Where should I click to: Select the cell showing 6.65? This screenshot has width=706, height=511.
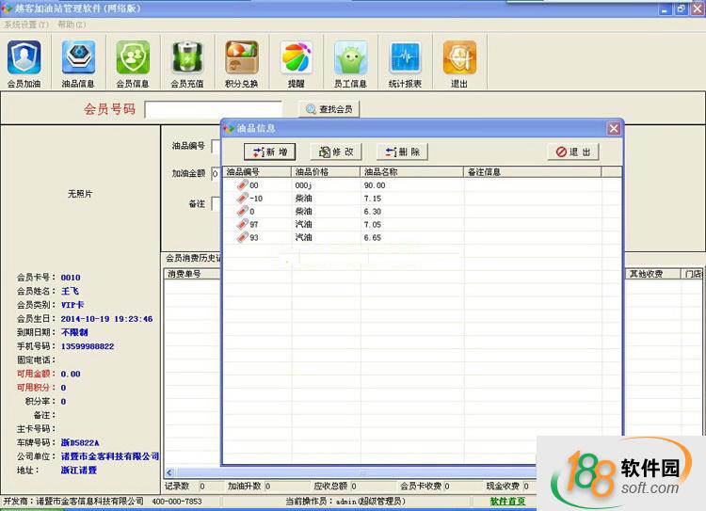click(x=373, y=237)
